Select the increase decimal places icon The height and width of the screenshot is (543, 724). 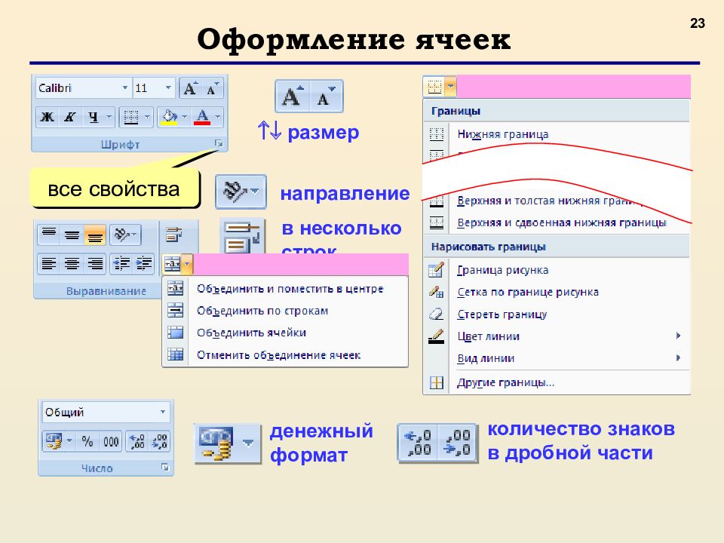point(138,441)
